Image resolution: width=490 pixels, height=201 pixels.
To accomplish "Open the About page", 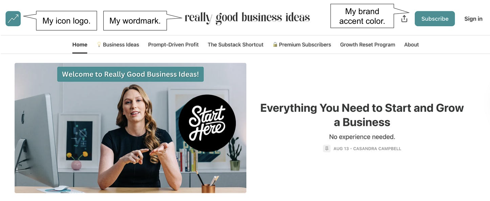I will (x=411, y=44).
